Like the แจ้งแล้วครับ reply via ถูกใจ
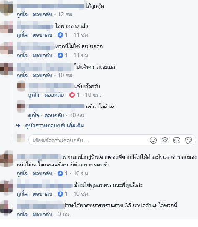This screenshot has height=227, width=198. tap(34, 95)
